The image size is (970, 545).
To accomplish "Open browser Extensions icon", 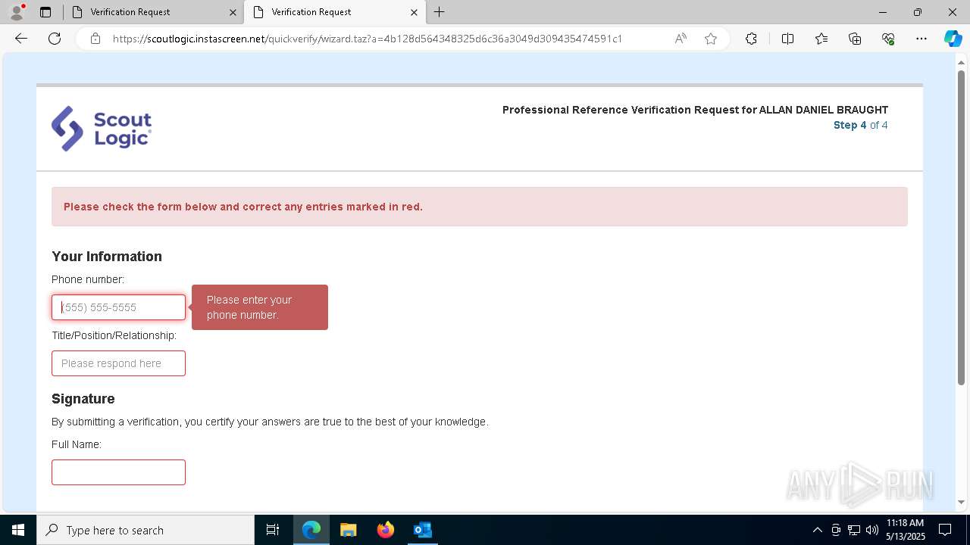I will [x=751, y=39].
